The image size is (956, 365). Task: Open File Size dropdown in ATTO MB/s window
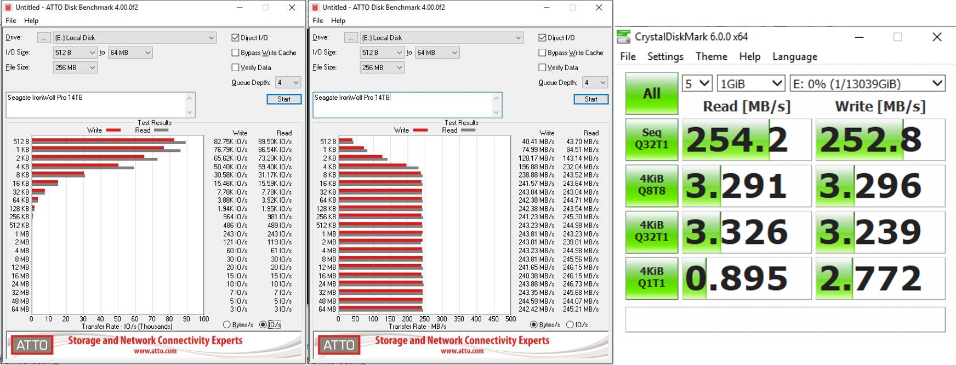(382, 67)
